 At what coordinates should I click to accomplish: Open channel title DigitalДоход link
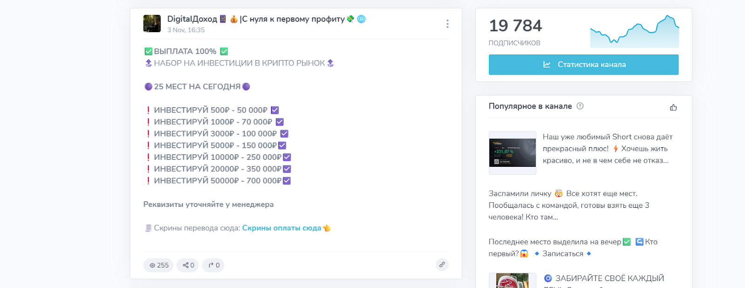click(192, 19)
